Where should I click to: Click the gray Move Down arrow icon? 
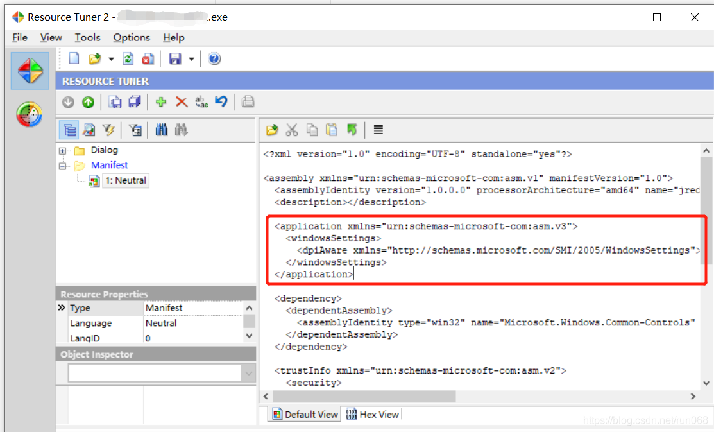pyautogui.click(x=68, y=102)
